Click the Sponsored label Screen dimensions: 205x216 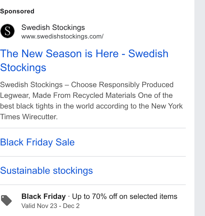coord(17,11)
